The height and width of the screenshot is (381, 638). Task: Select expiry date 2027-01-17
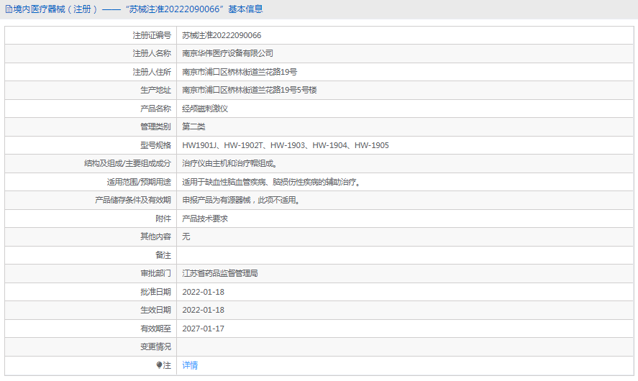203,329
